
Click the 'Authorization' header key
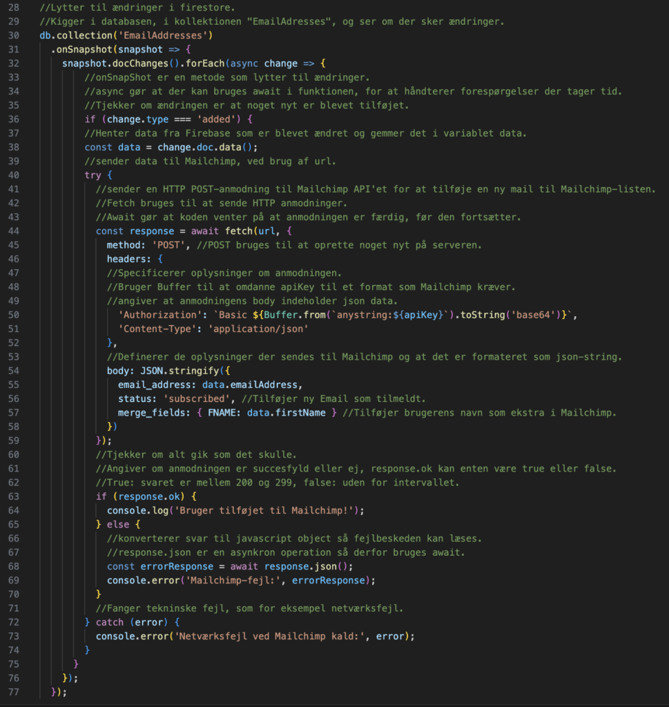(x=156, y=316)
